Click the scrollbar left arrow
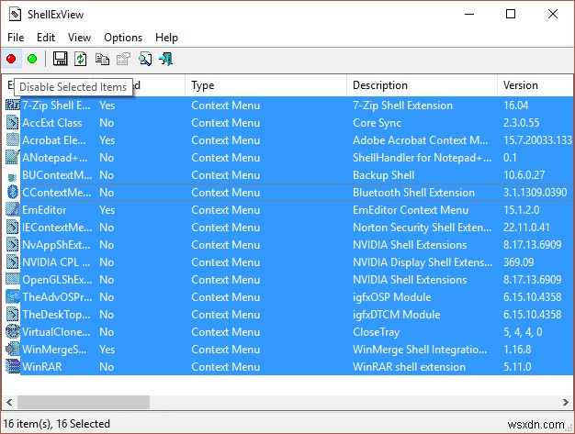Viewport: 575px width, 434px height. click(x=9, y=402)
